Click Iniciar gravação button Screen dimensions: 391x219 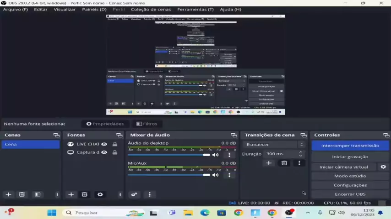(x=350, y=156)
